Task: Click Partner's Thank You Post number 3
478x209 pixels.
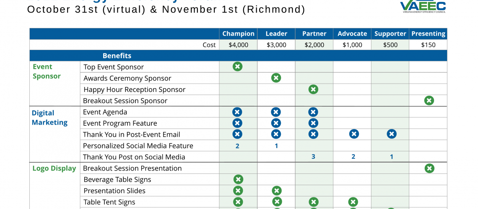Action: tap(313, 157)
